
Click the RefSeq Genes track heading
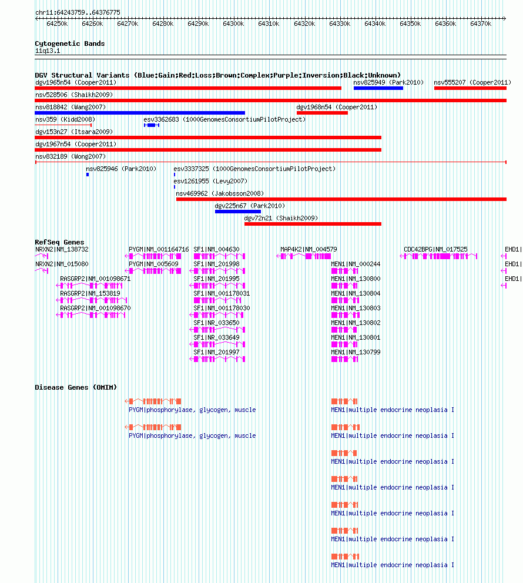click(x=59, y=242)
